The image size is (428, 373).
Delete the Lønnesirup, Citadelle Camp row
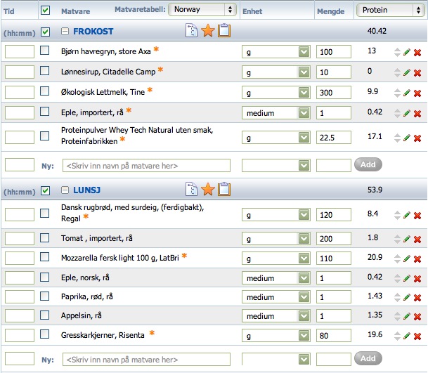pos(417,72)
